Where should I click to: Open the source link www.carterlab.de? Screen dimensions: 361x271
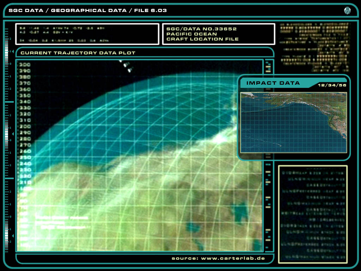tap(233, 258)
